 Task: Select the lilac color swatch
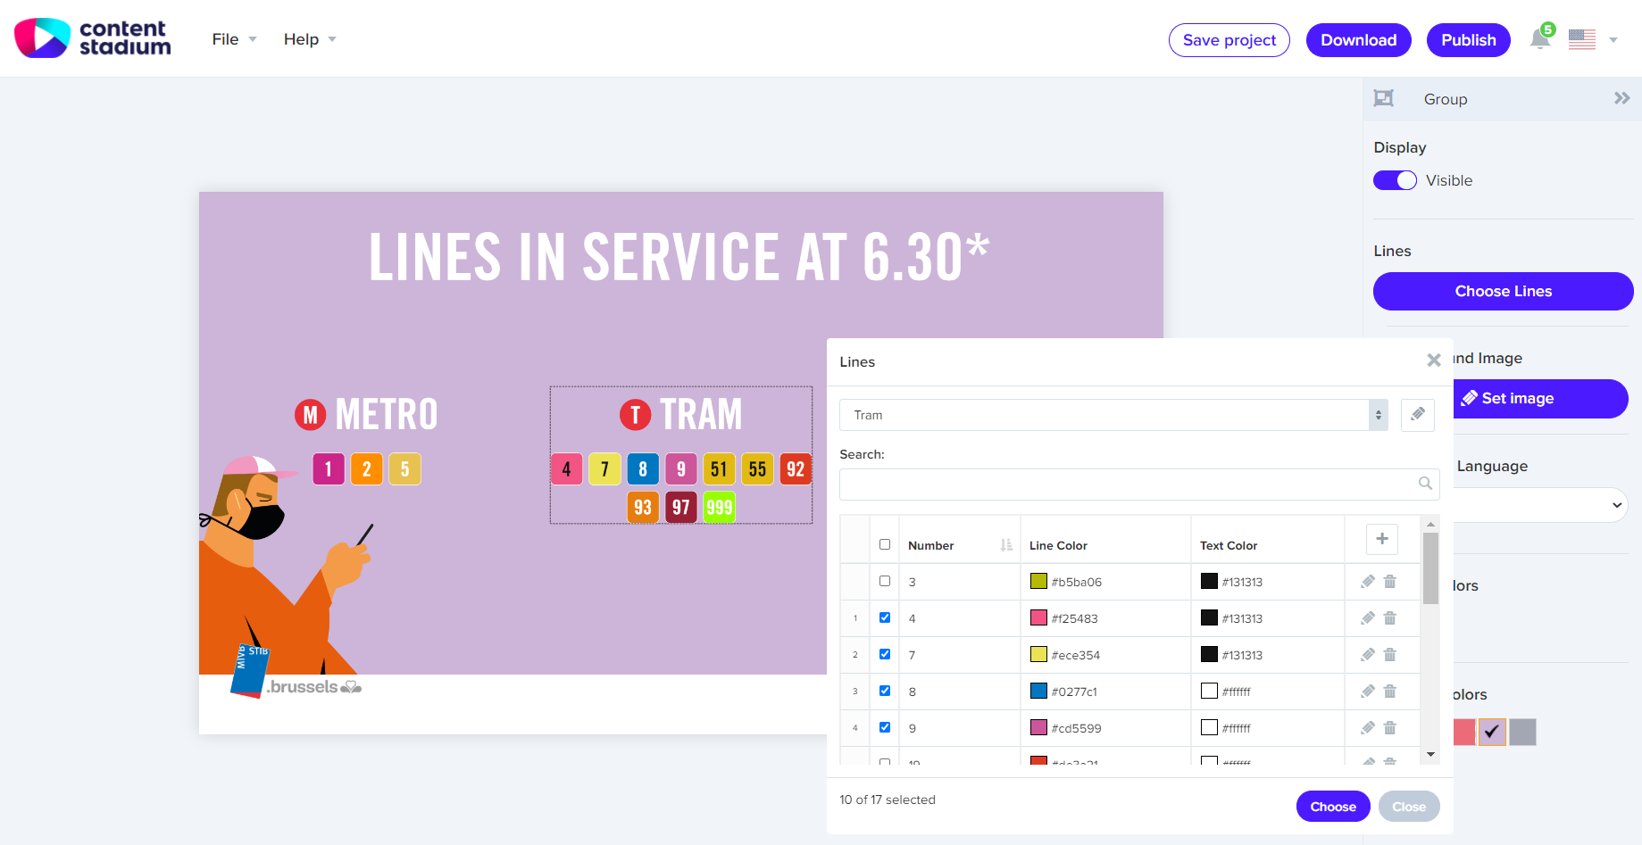pos(1492,732)
